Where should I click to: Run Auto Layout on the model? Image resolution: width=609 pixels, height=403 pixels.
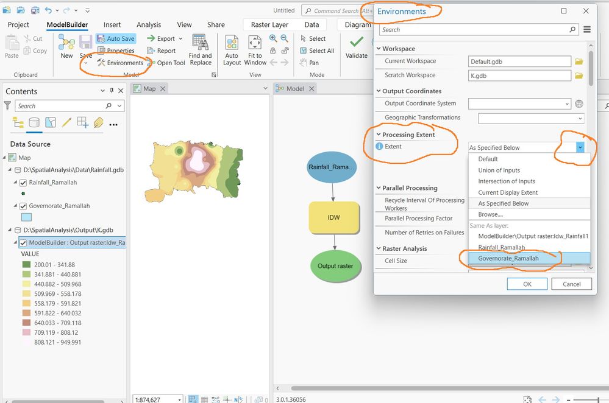click(232, 50)
